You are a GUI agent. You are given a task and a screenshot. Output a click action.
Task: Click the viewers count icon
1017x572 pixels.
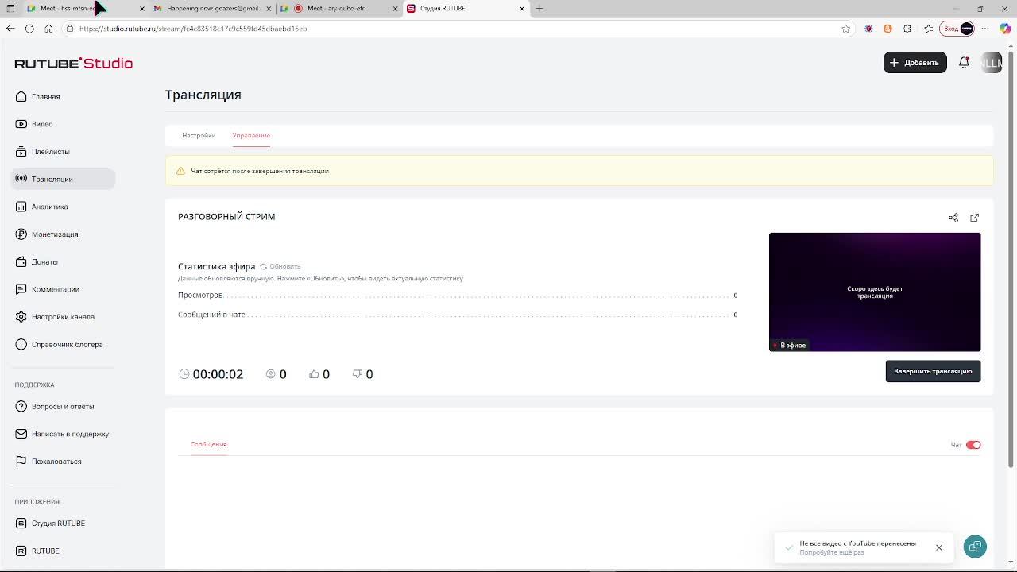point(270,373)
